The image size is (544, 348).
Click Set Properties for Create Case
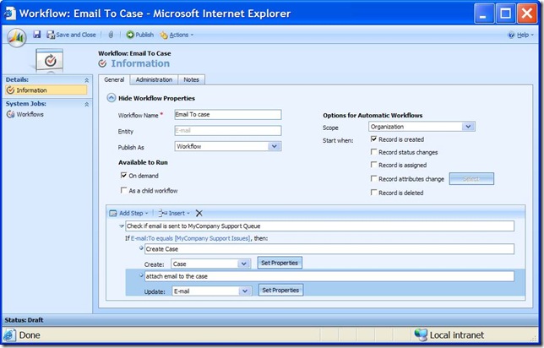(x=280, y=263)
